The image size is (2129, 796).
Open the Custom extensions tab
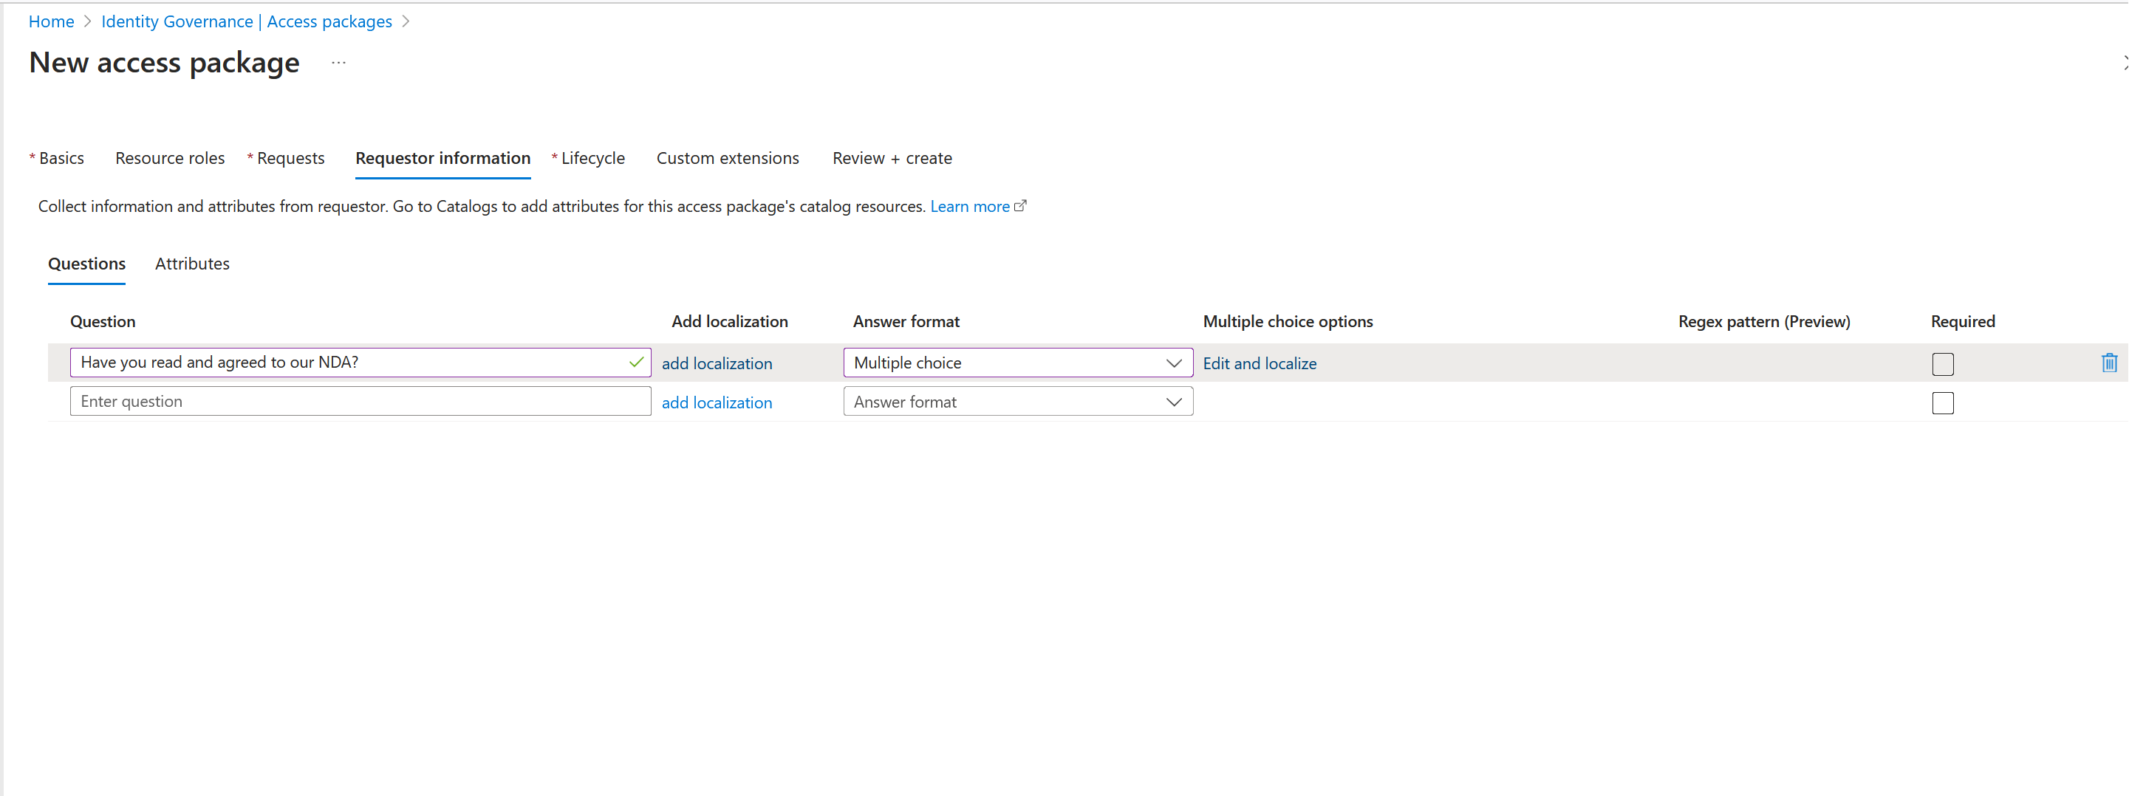coord(728,159)
